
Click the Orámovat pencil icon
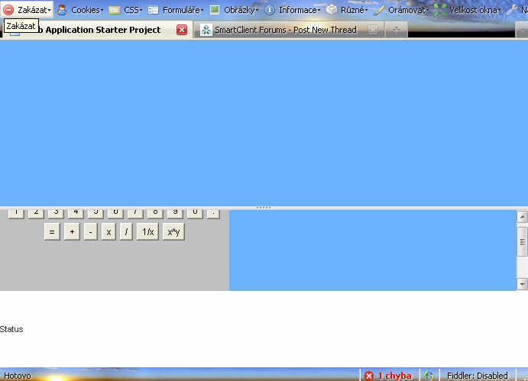point(379,10)
